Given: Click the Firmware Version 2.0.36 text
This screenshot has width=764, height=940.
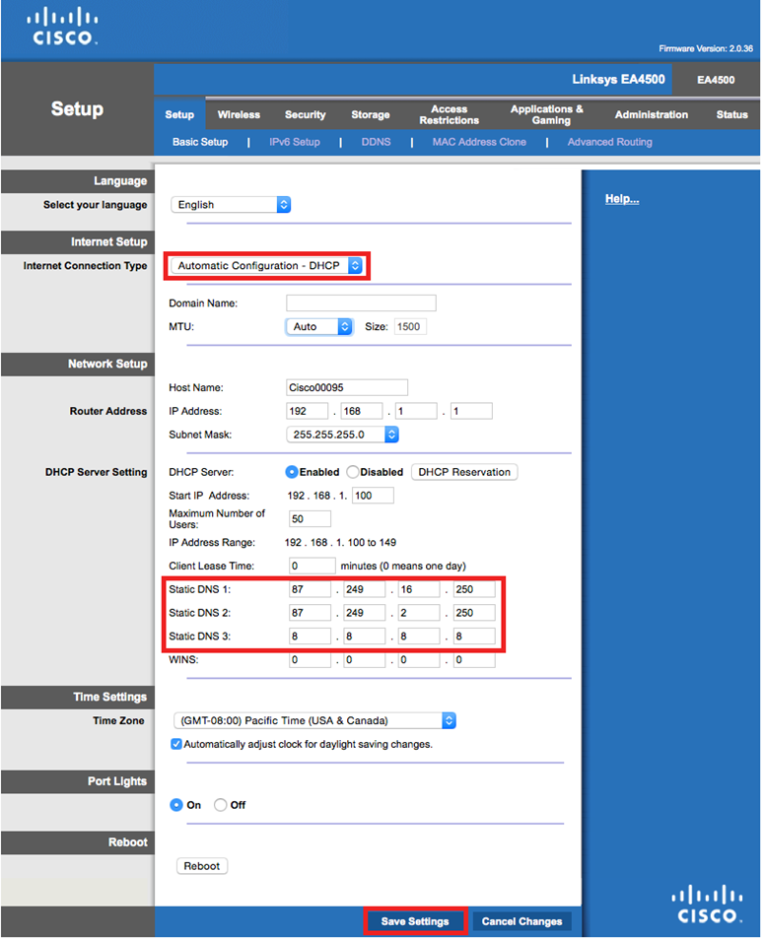Looking at the screenshot, I should 707,48.
